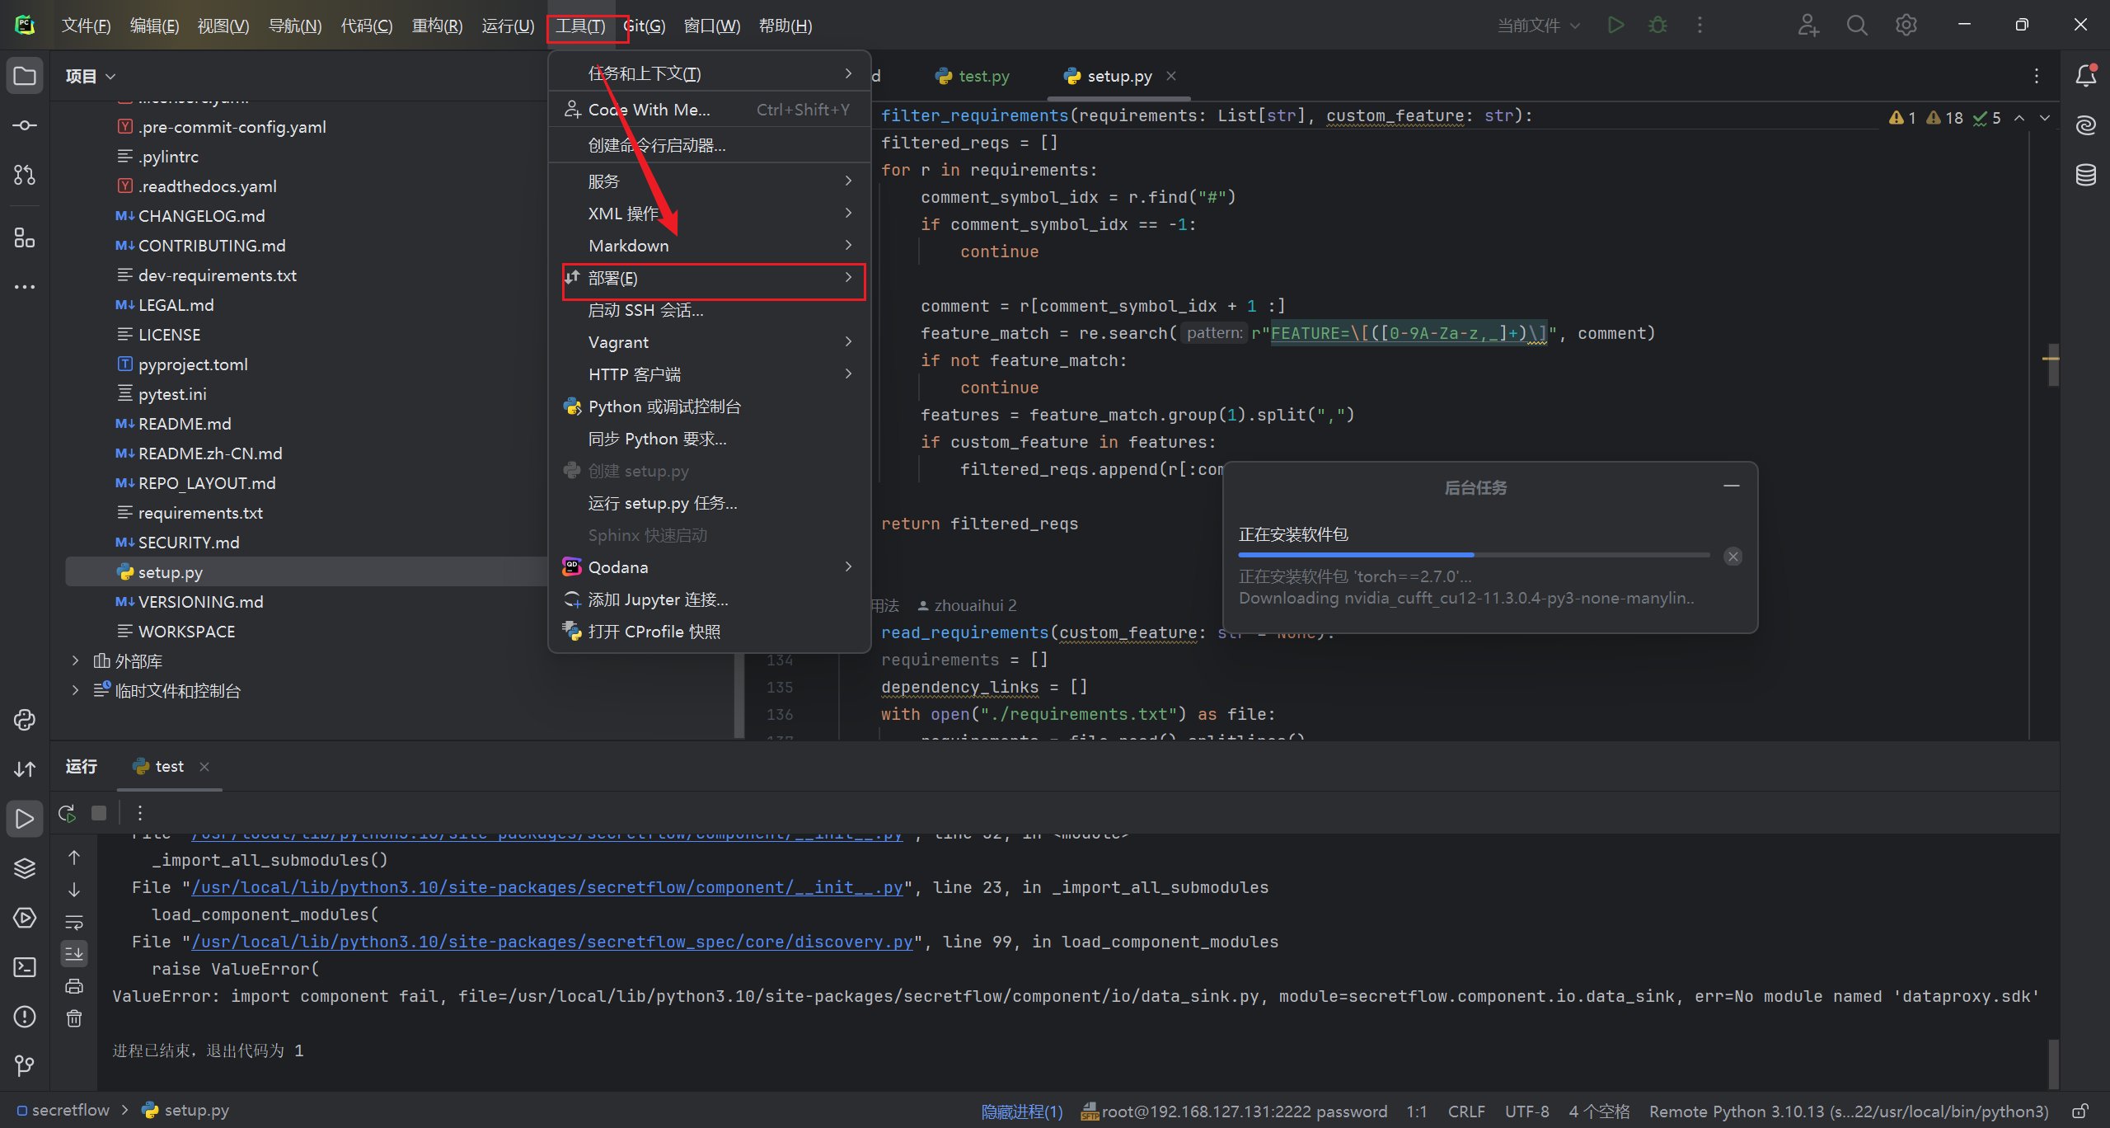Open the 当前文件 run configuration dropdown
The height and width of the screenshot is (1128, 2110).
click(x=1538, y=25)
